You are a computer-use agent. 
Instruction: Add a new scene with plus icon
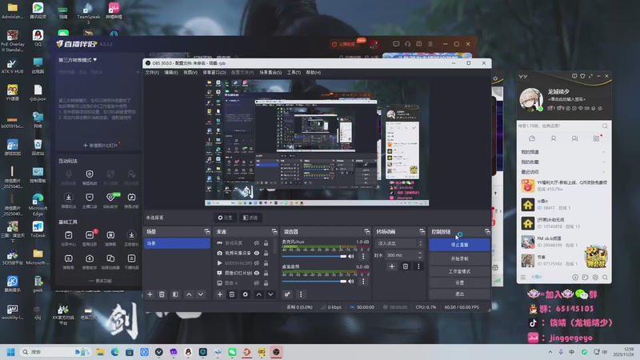click(150, 294)
